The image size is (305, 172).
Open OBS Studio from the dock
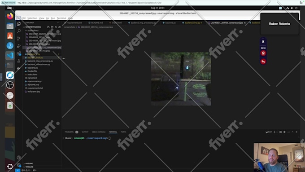tap(10, 85)
